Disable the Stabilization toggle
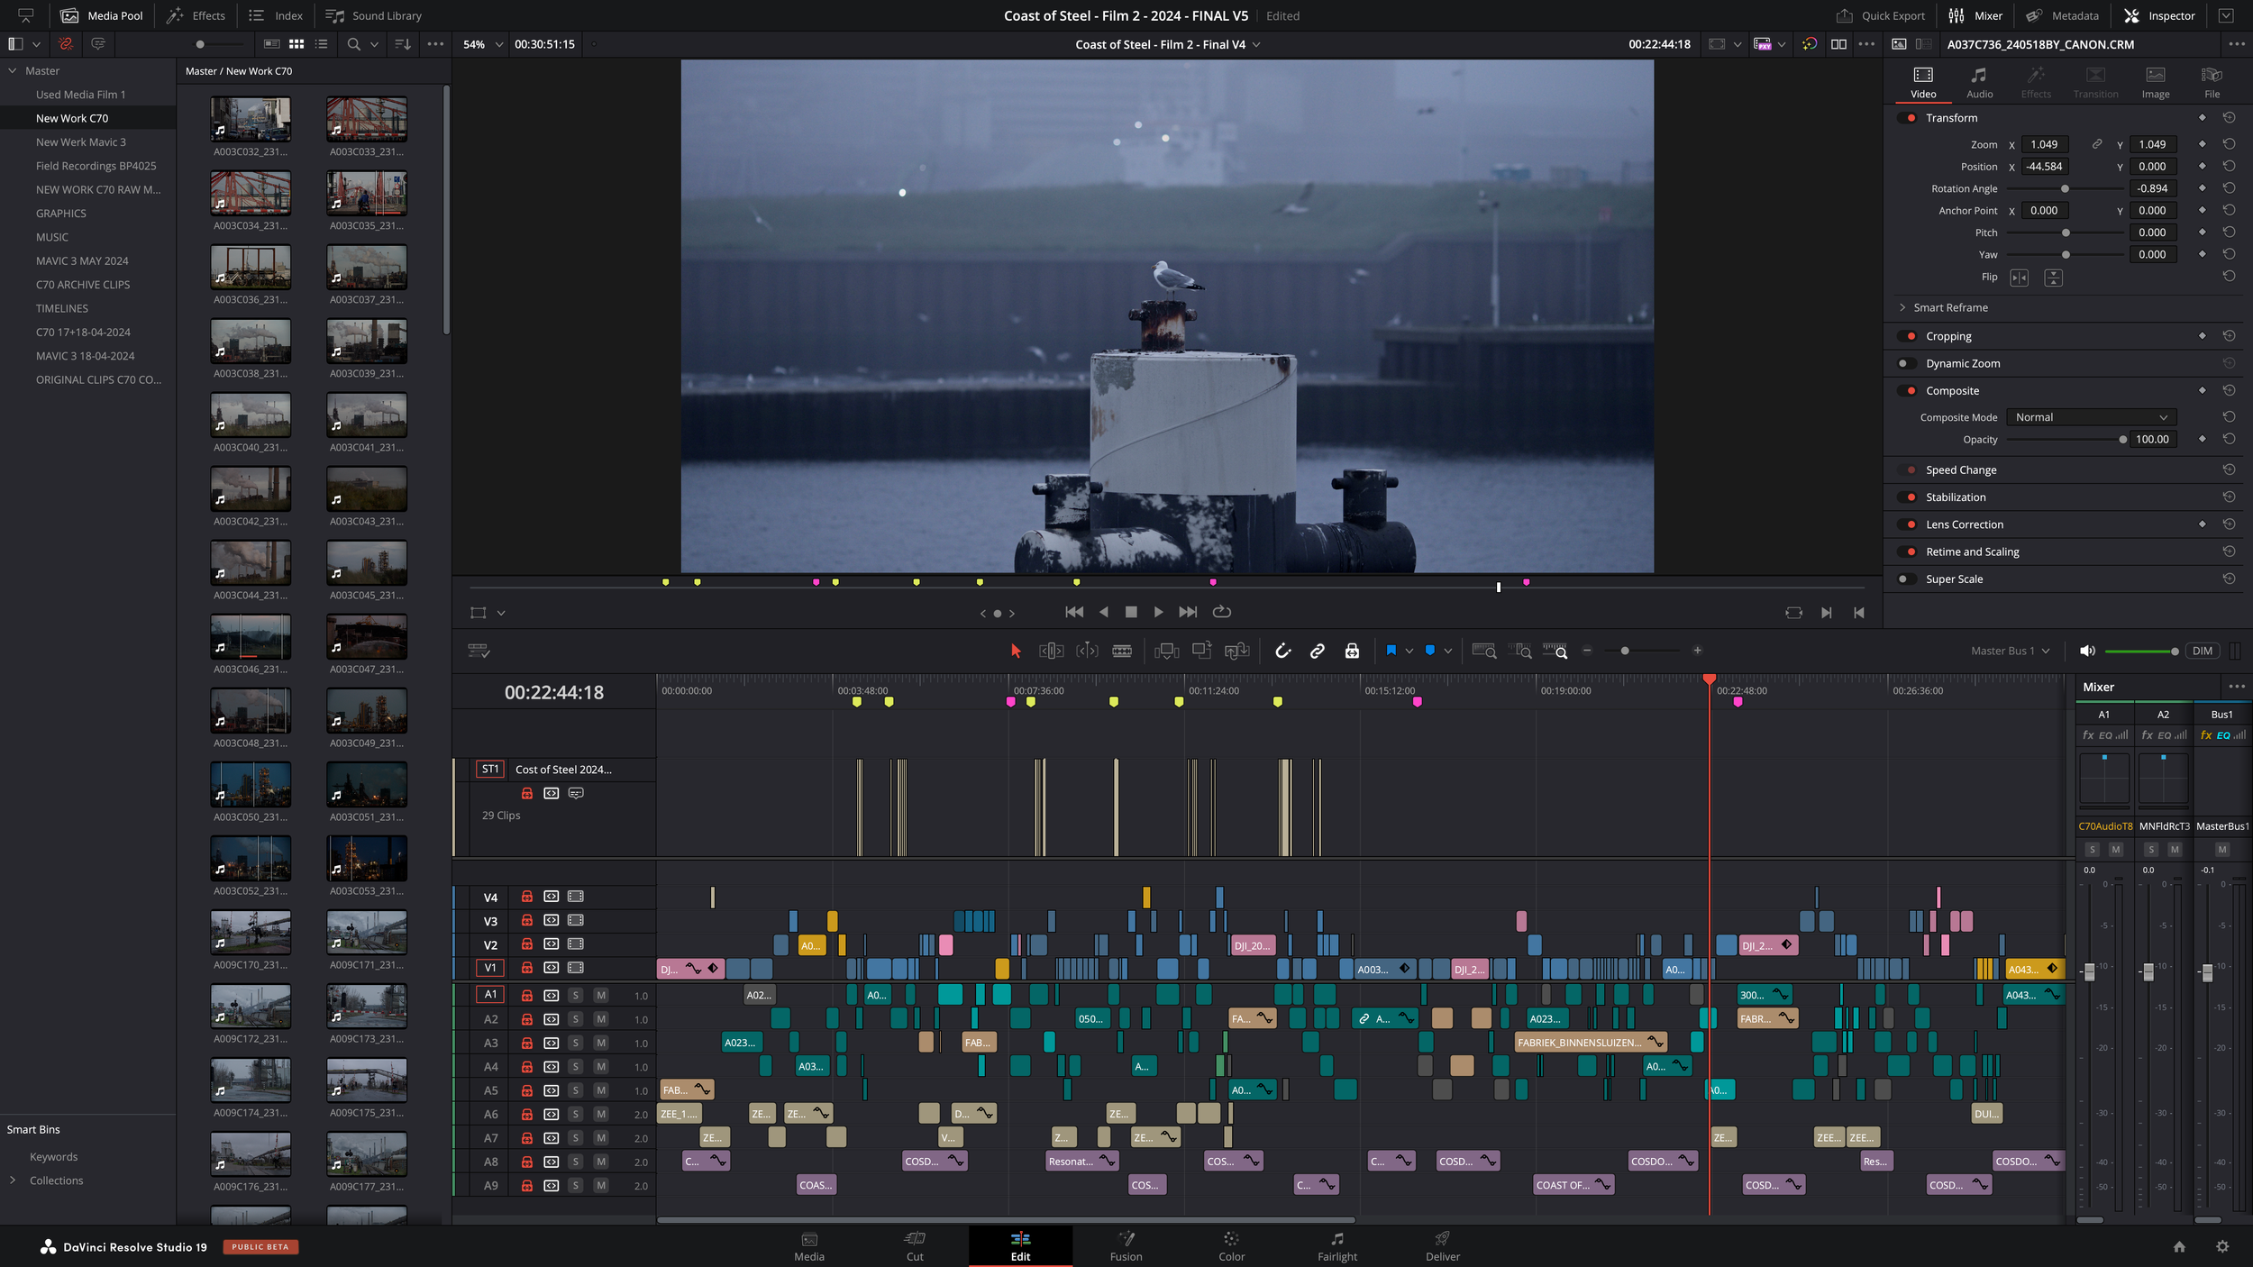 point(1908,497)
